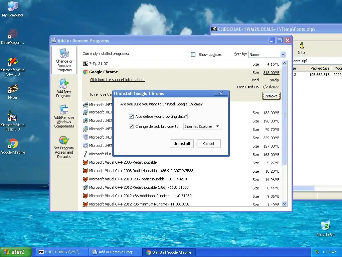Click the rarely used frequency value
Image resolution: width=342 pixels, height=257 pixels.
pos(274,80)
